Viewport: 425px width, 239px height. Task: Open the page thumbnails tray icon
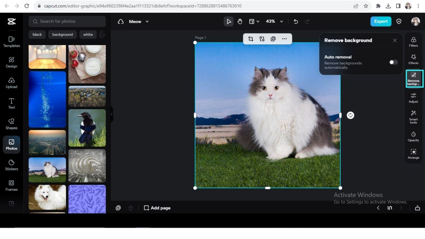(x=417, y=208)
